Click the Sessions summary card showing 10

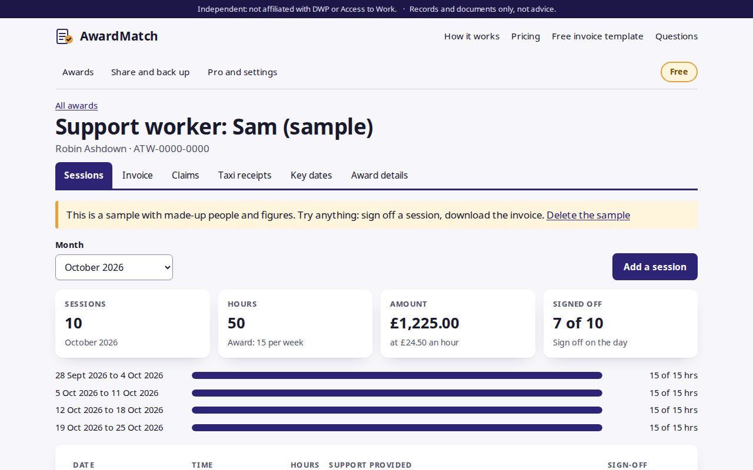(132, 323)
